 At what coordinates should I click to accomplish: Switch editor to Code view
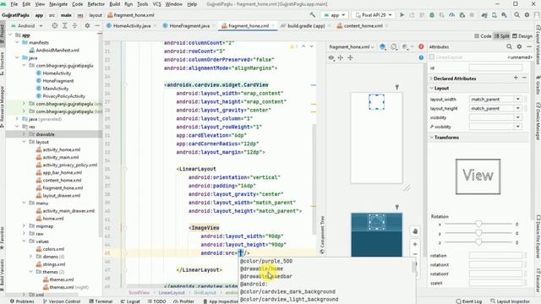pyautogui.click(x=483, y=35)
